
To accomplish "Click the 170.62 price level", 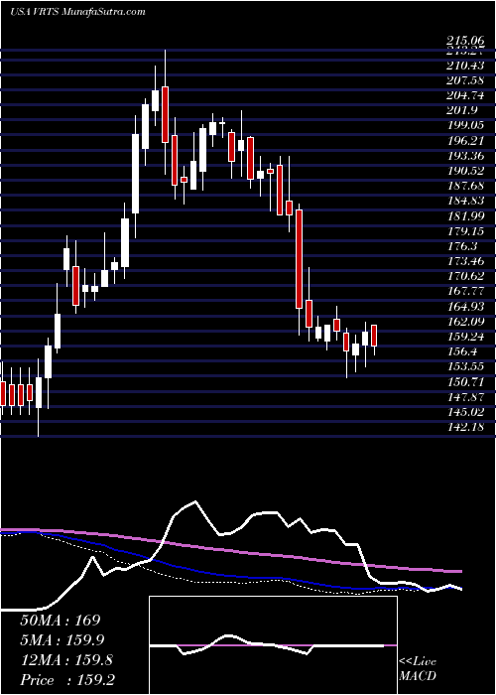I will click(465, 277).
